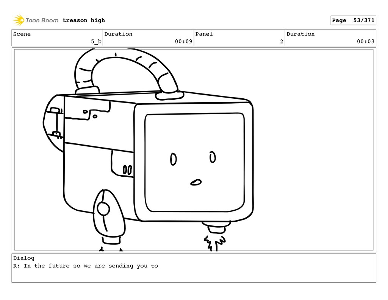Click the Toon Boom logo icon
Screen dimensions: 388x300
(19, 20)
